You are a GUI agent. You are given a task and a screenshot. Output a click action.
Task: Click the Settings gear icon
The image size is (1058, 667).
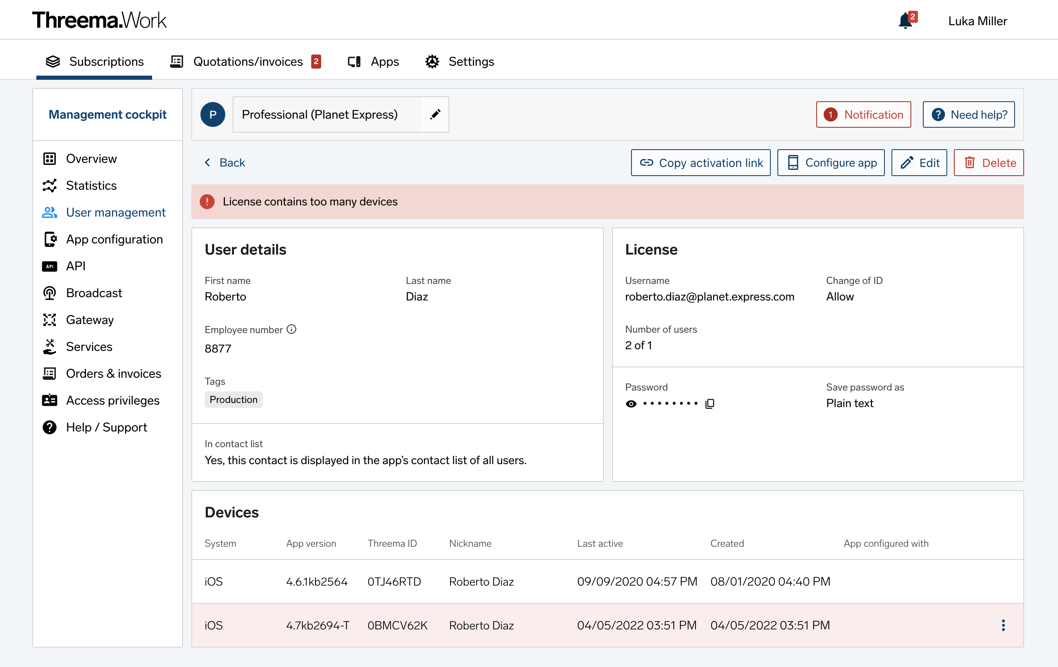click(x=432, y=62)
